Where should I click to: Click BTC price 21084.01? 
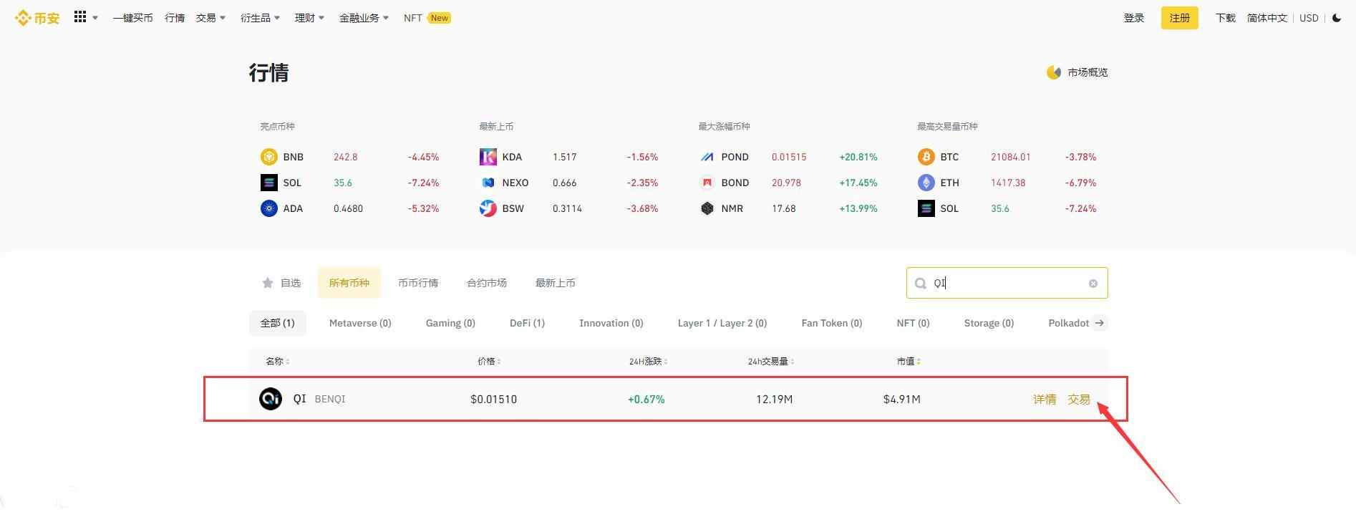[1010, 157]
